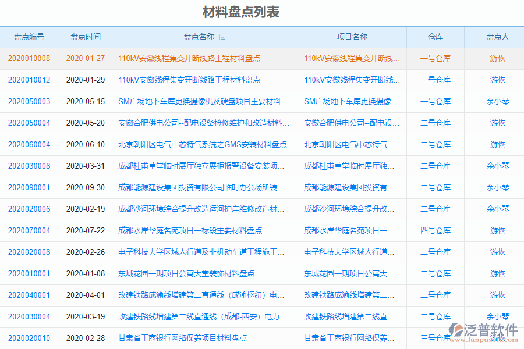The image size is (524, 349).
Task: Click inventory person 游恢 in the first row
Action: pos(497,58)
